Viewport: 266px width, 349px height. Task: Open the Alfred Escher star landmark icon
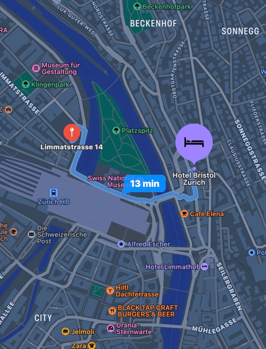click(121, 244)
